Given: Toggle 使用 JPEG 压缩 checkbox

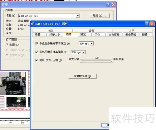Looking at the screenshot, I should pyautogui.click(x=37, y=60).
